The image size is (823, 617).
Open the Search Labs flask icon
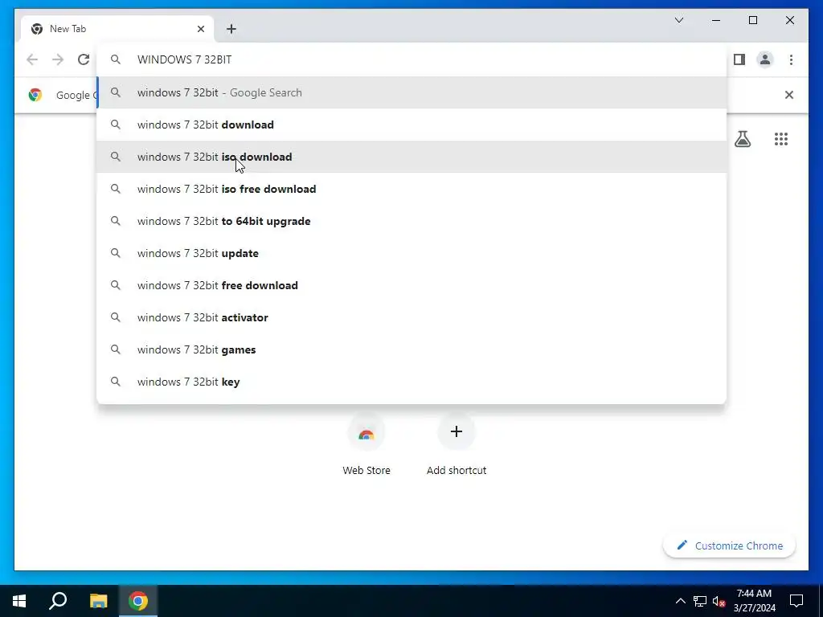point(742,139)
